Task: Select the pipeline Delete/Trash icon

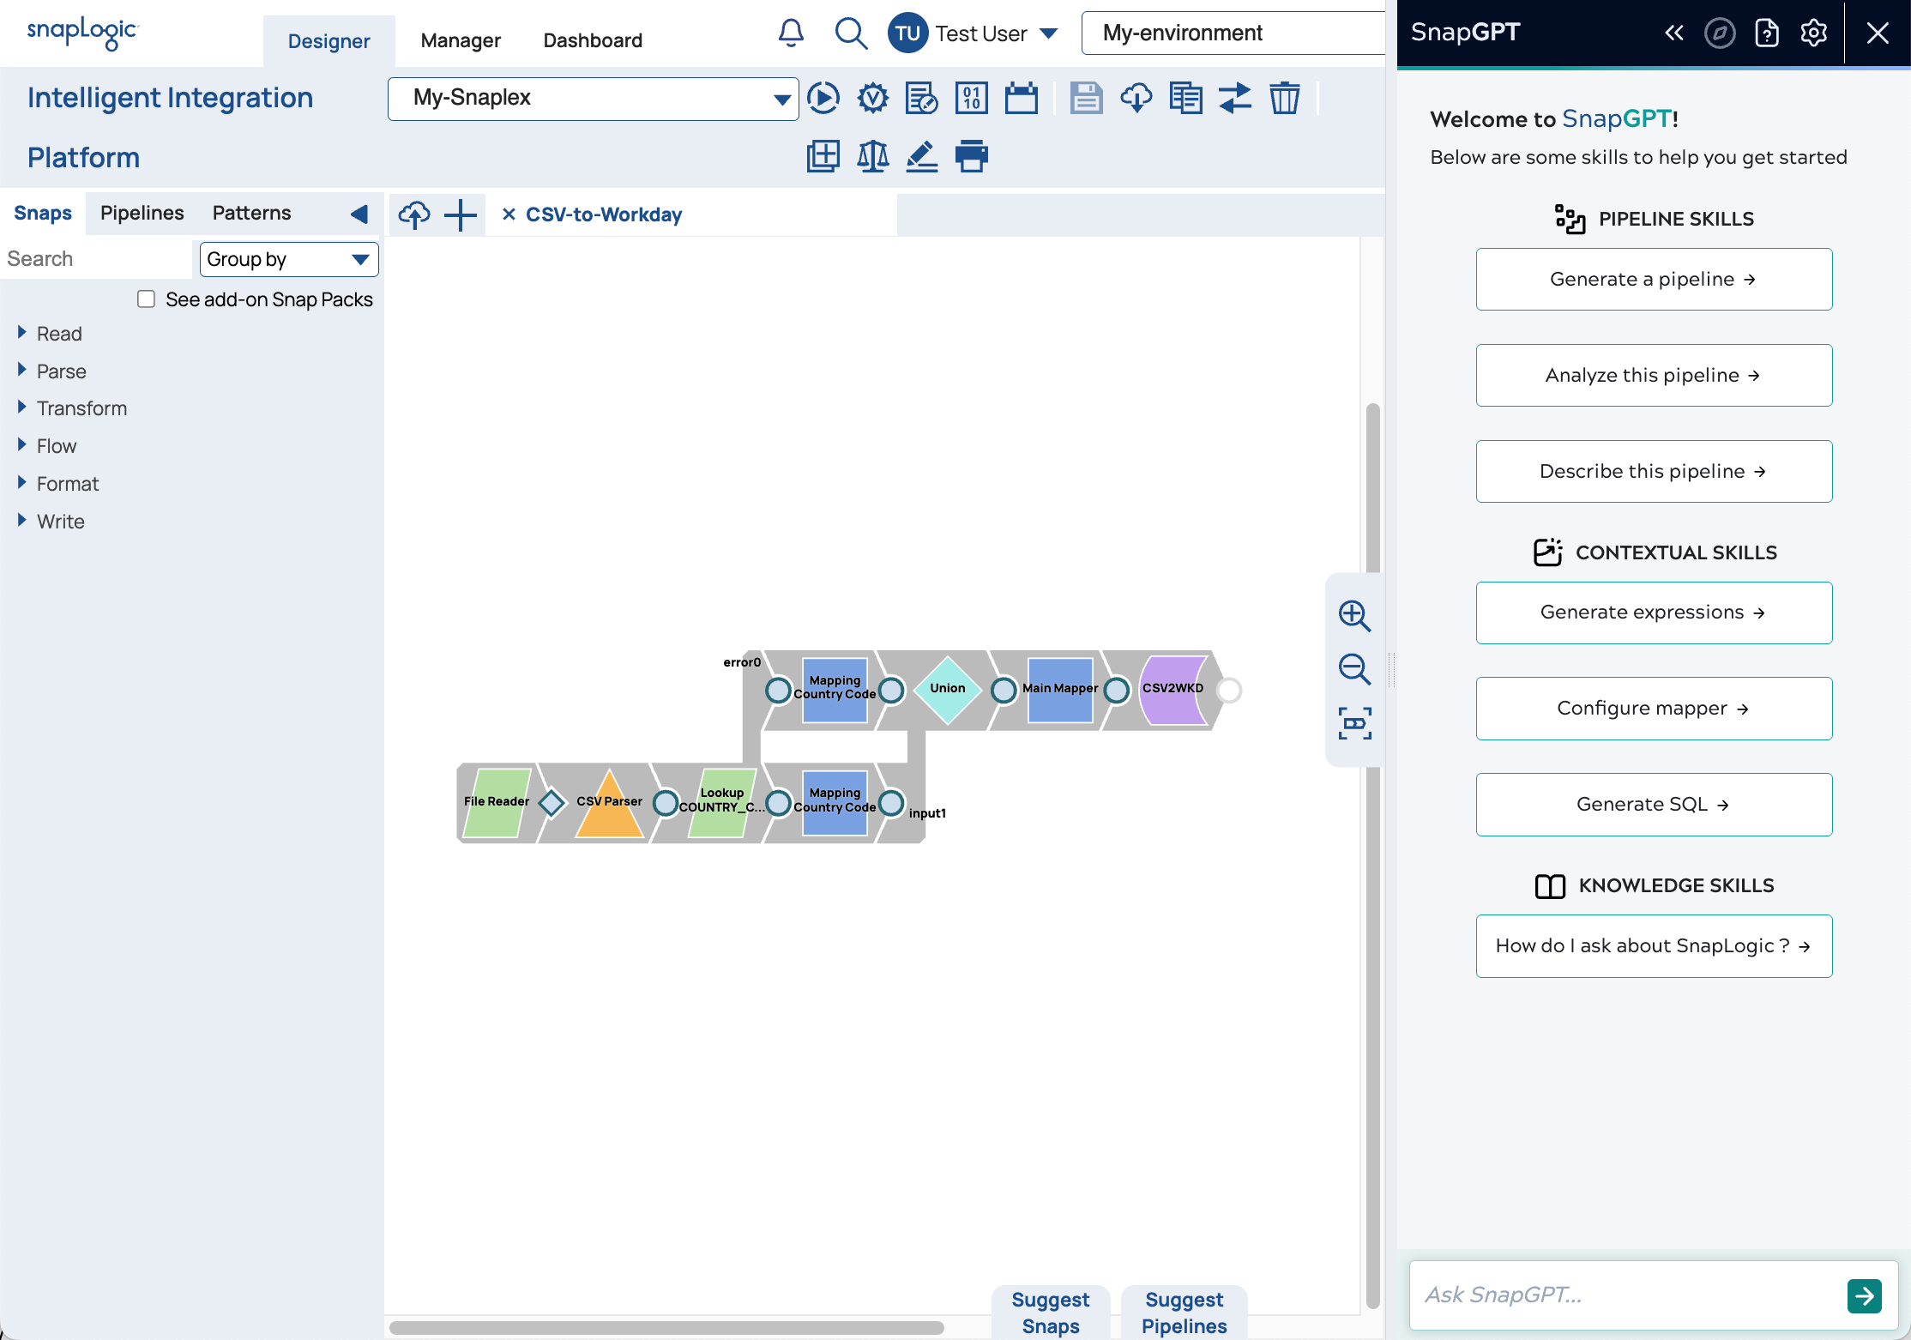Action: click(1284, 97)
